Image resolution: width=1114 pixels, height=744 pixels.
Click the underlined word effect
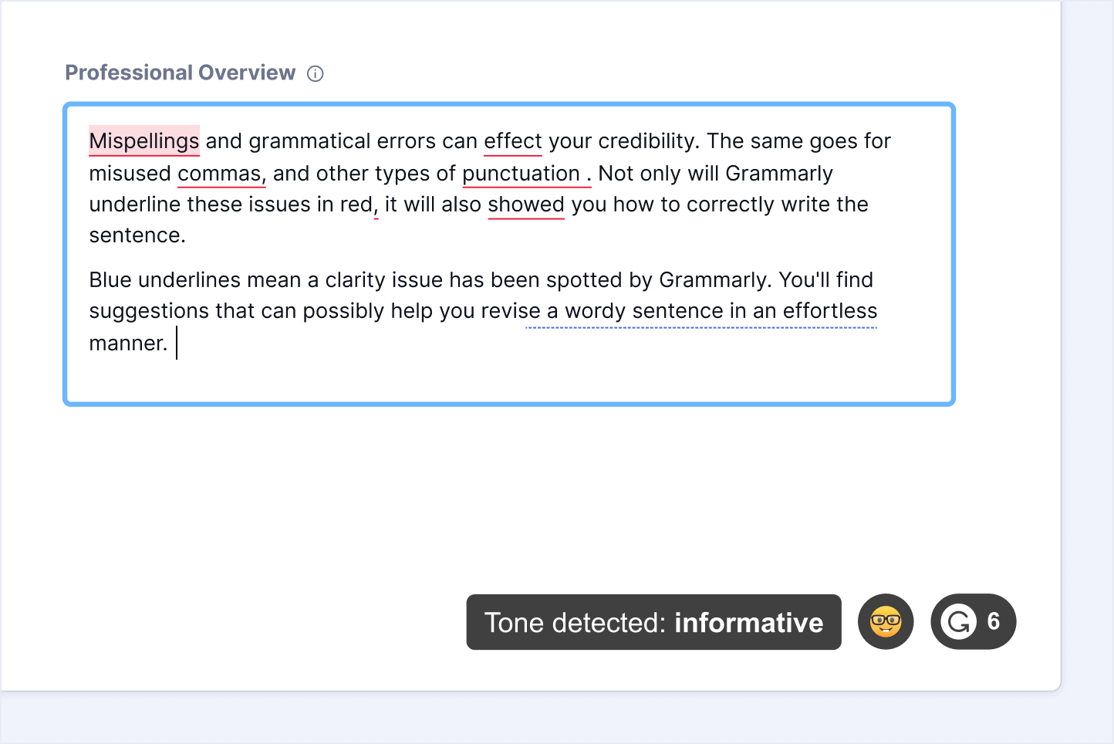513,140
